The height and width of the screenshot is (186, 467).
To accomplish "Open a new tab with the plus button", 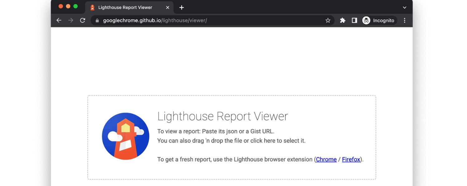I will click(182, 7).
